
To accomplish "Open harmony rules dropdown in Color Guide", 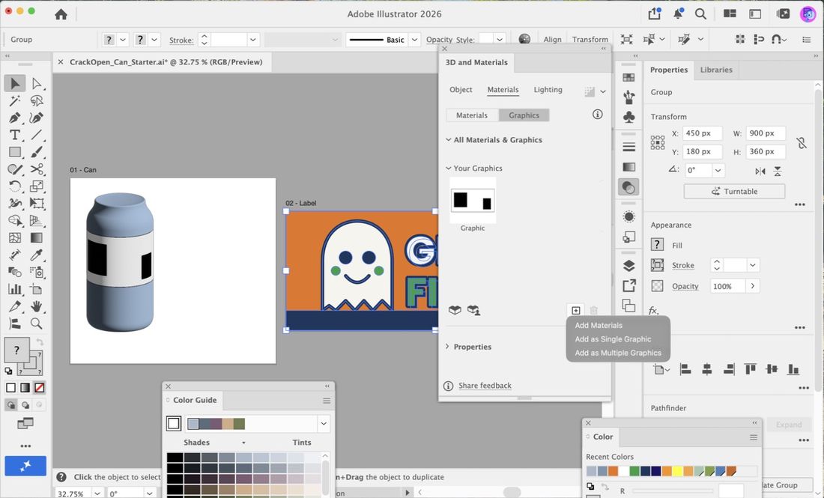I will (324, 423).
